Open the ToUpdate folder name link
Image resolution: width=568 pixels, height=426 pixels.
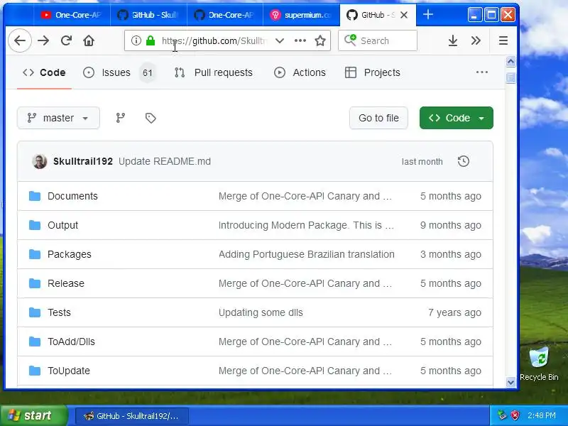[68, 371]
